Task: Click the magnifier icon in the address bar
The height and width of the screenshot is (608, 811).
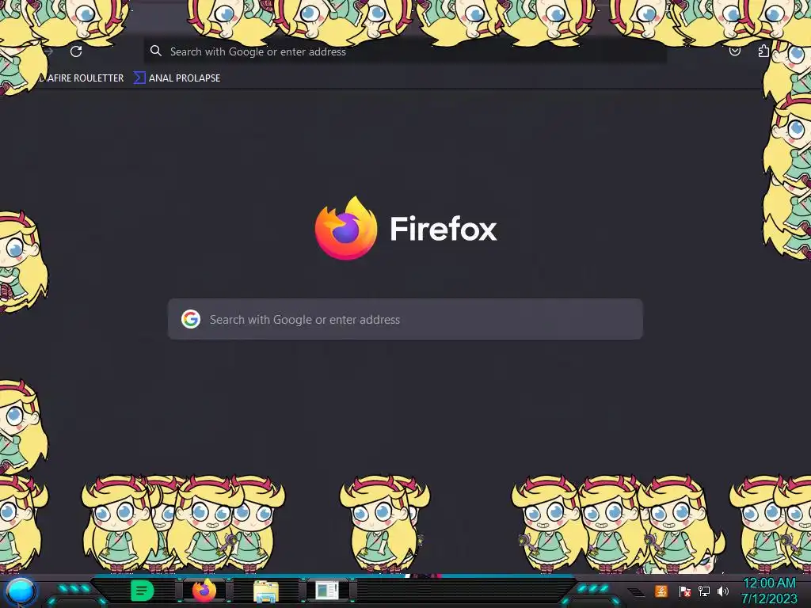Action: 156,51
